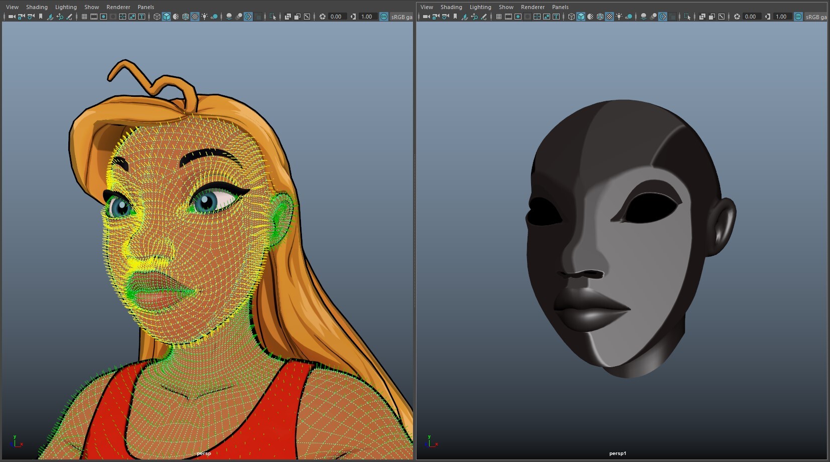This screenshot has width=830, height=462.
Task: Open sRGB gamma view transform dropdown, left panel
Action: tap(402, 17)
